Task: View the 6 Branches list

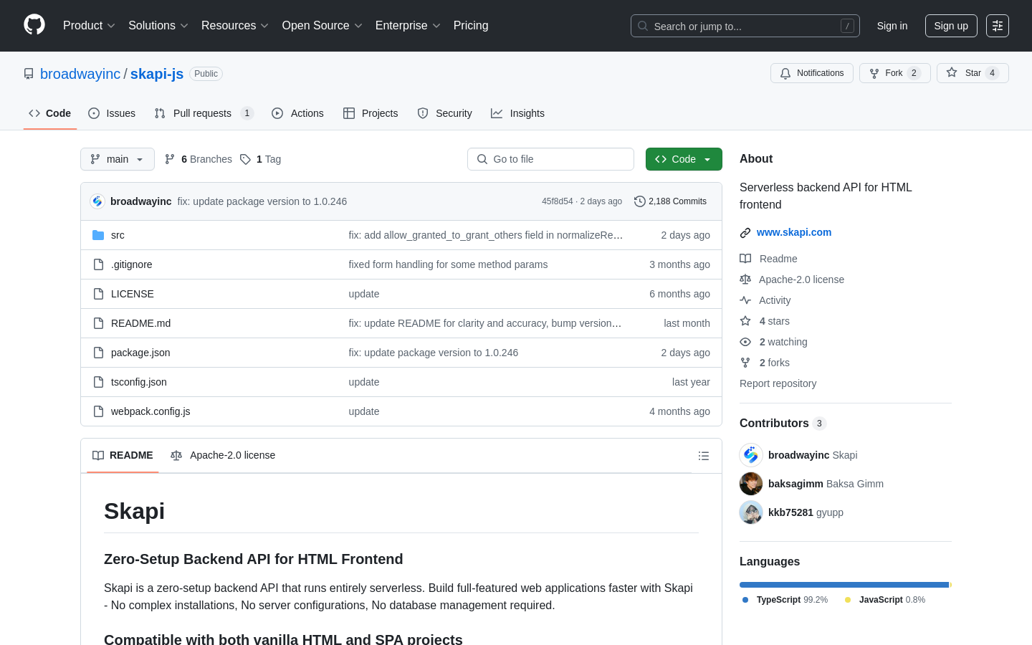Action: pos(199,159)
